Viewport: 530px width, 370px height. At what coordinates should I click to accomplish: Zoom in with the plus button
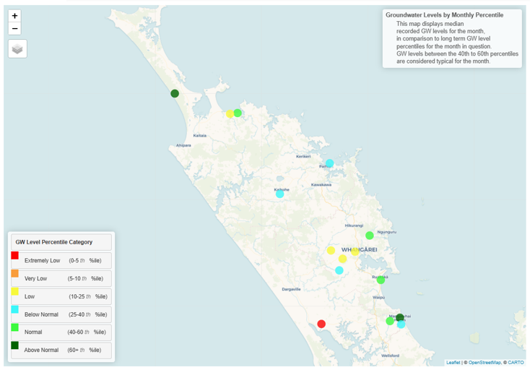click(x=14, y=16)
